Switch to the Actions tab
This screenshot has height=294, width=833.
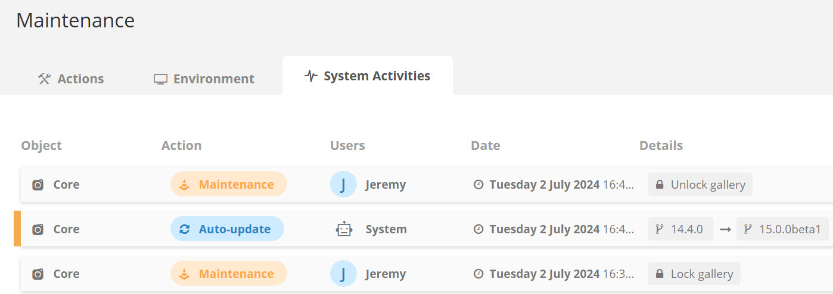(70, 79)
